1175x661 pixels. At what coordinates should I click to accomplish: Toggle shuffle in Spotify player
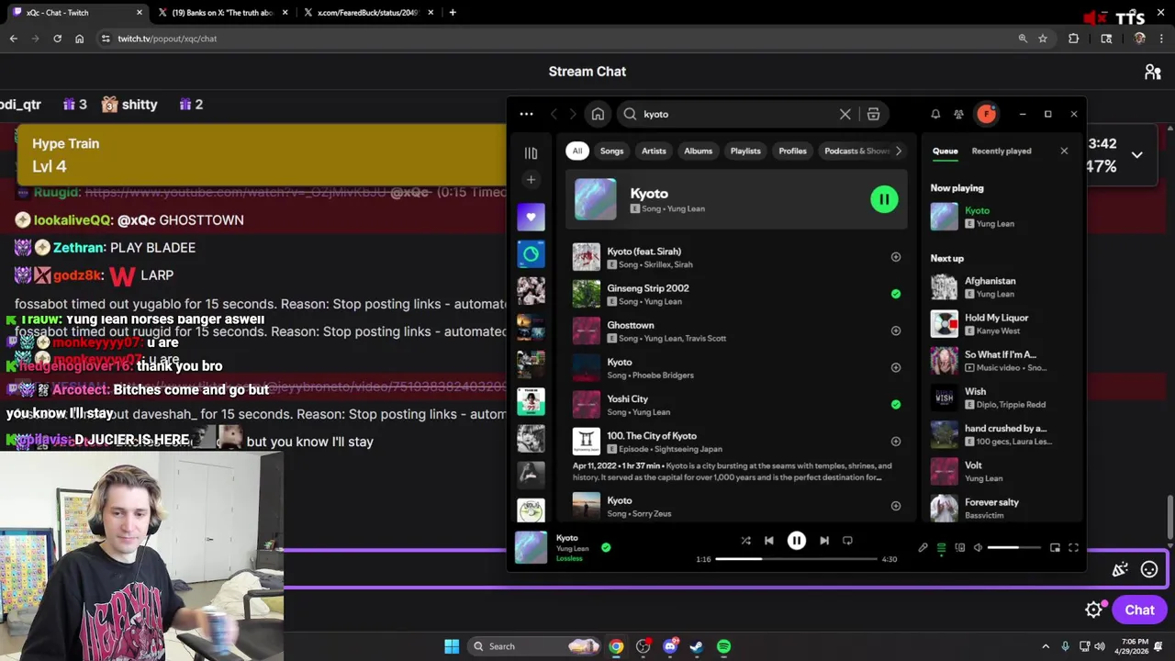click(745, 541)
